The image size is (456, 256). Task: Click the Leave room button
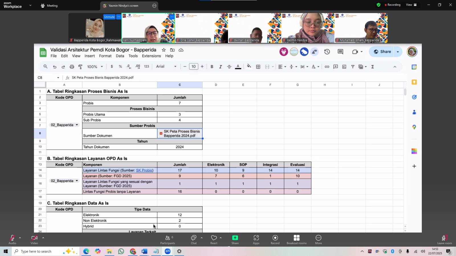point(444,240)
